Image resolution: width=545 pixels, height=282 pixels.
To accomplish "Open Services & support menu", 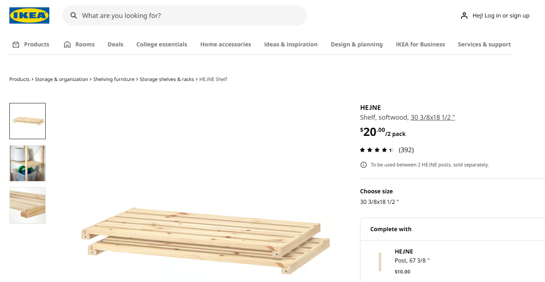I will coord(484,44).
